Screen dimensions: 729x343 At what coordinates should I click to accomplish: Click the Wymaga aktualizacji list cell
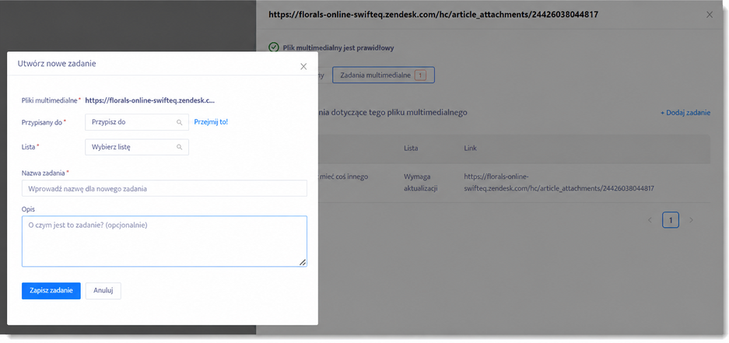420,183
